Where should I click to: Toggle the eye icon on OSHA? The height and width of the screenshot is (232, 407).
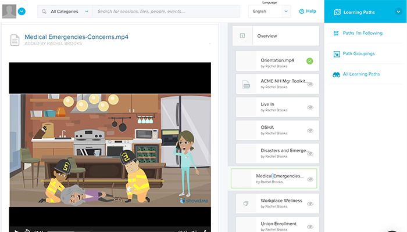(x=310, y=130)
